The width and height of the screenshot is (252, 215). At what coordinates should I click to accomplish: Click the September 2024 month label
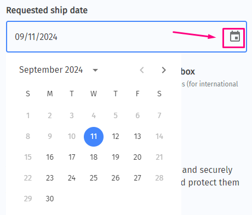51,70
